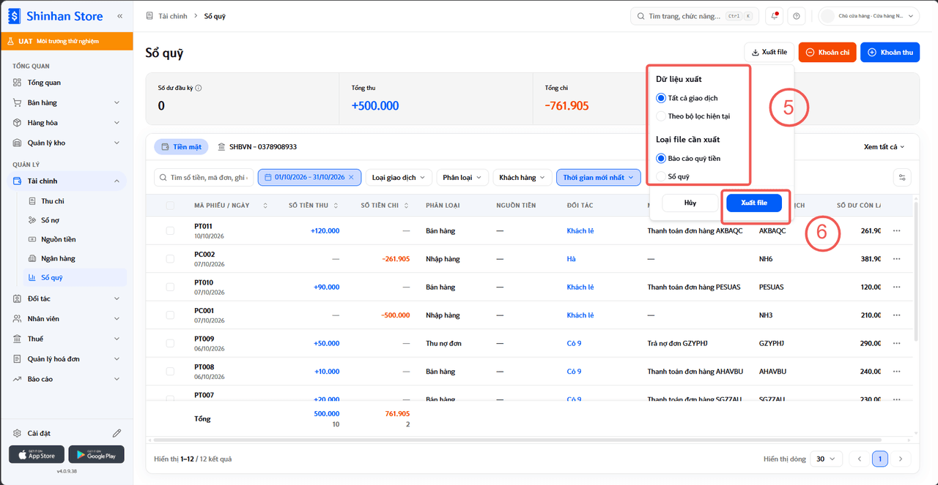Open the Khách hàng filter dropdown
The image size is (938, 485).
(522, 177)
